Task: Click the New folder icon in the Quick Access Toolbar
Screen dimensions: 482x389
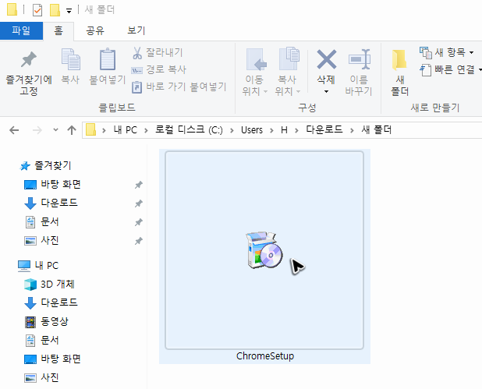Action: tap(55, 10)
